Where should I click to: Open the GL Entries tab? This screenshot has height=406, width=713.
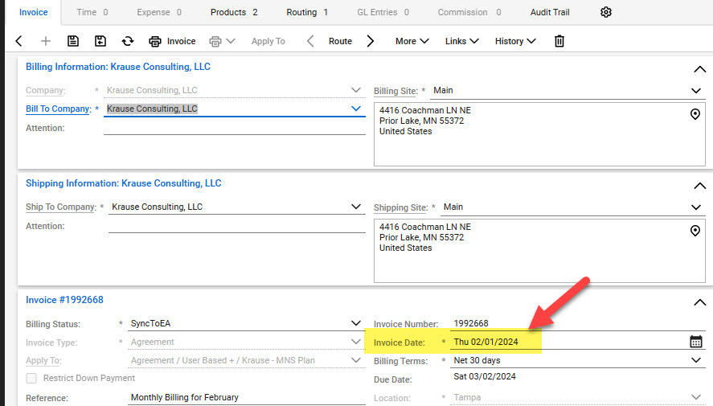coord(383,12)
